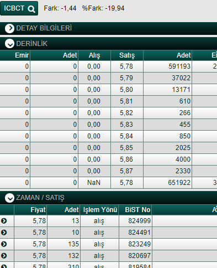Click the BiST No 820697 cell
217x268 pixels.
pos(135,256)
